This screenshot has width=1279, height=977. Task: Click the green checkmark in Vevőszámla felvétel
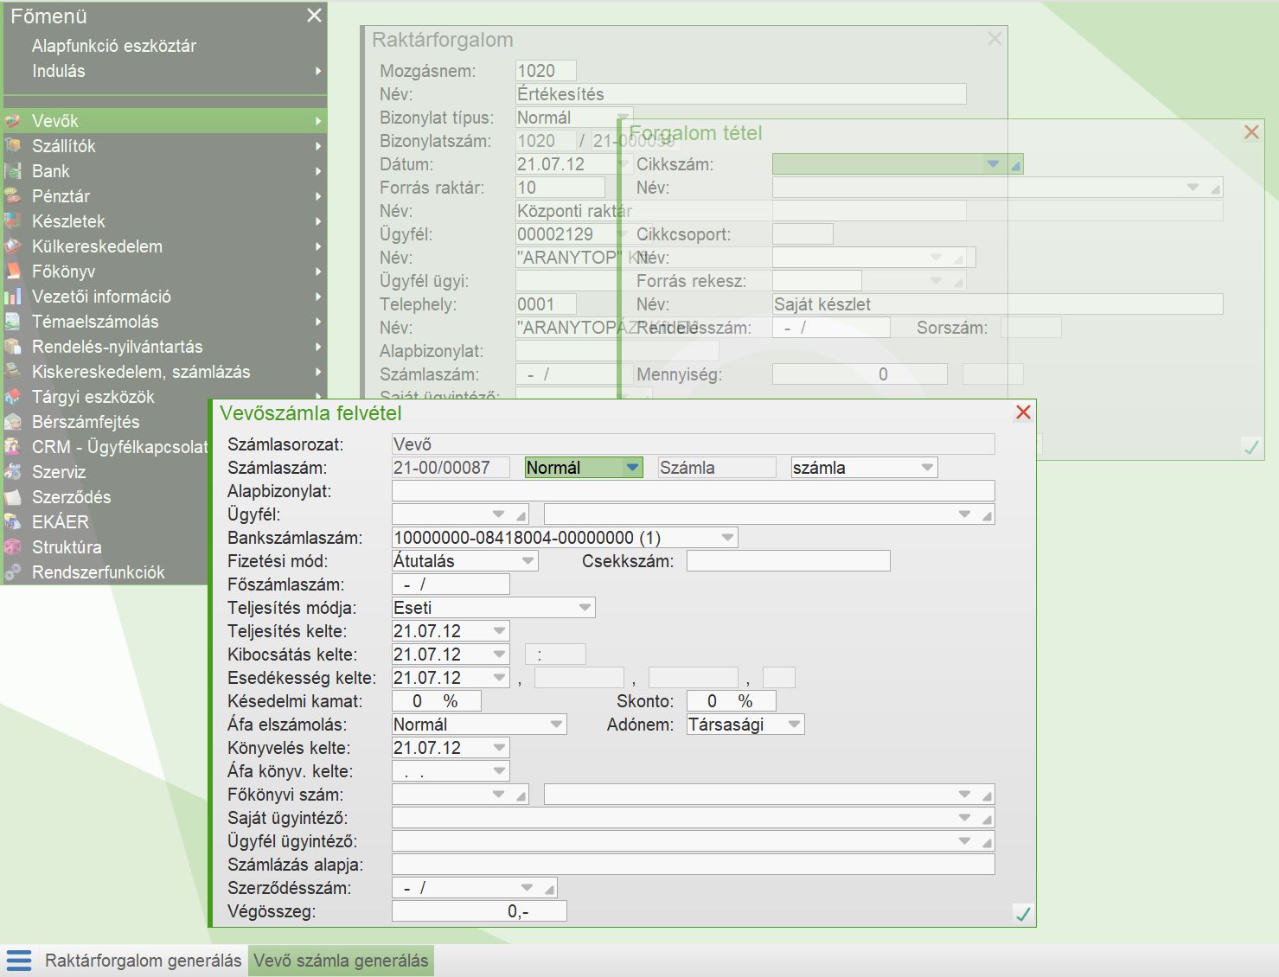(x=1022, y=914)
